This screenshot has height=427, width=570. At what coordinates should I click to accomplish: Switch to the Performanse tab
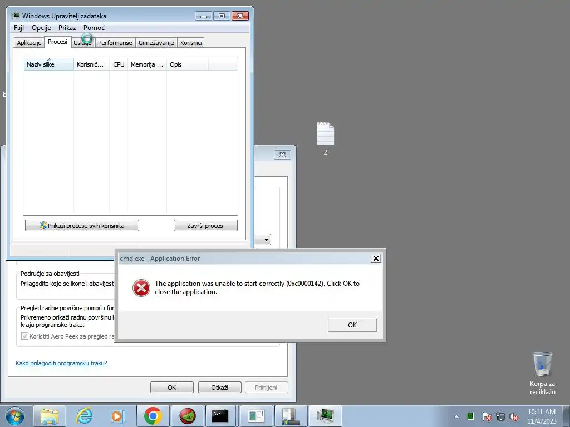coord(115,43)
